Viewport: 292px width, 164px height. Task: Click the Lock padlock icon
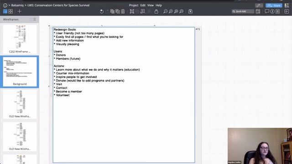[156, 11]
